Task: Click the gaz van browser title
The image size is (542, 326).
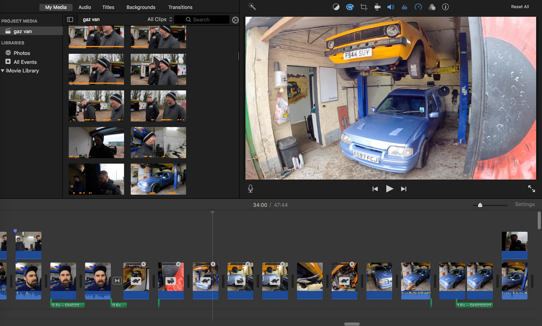Action: pos(91,19)
